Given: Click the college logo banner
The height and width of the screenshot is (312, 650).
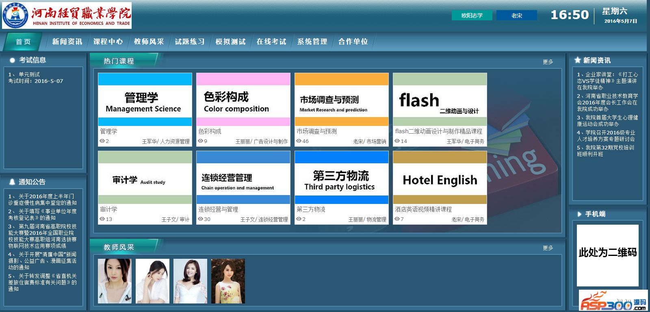Looking at the screenshot, I should (x=67, y=15).
